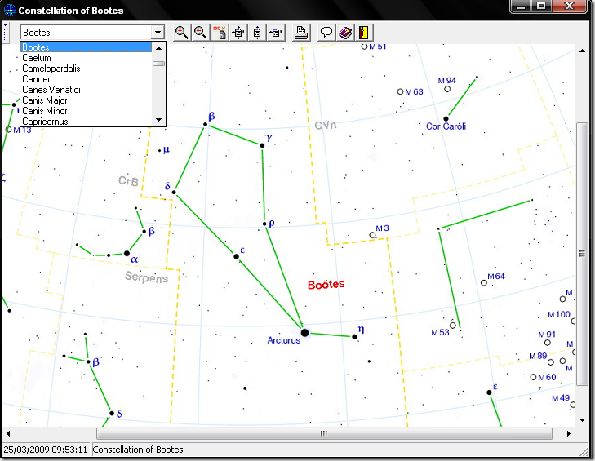Open the purple help book icon
This screenshot has height=461, width=595.
(345, 33)
